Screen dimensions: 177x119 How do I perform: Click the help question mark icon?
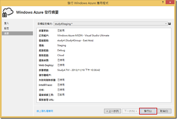pyautogui.click(x=163, y=2)
